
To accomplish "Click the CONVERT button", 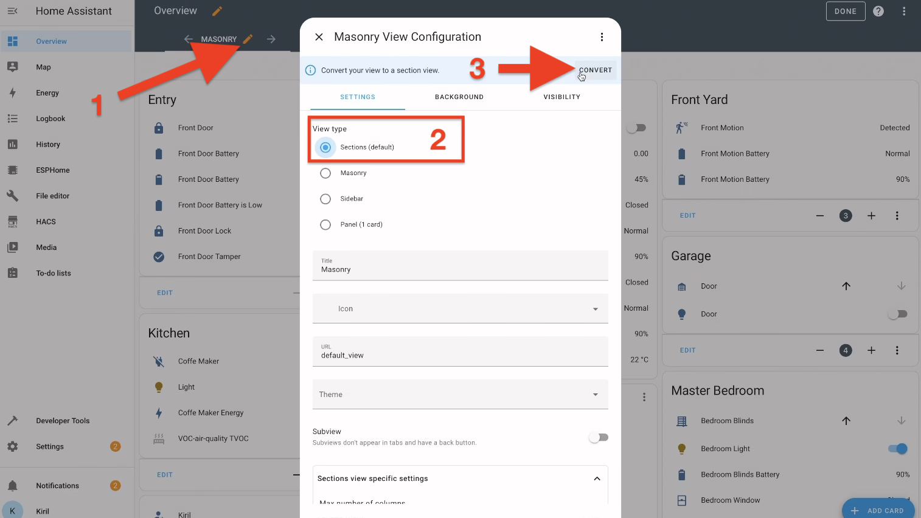I will point(596,70).
